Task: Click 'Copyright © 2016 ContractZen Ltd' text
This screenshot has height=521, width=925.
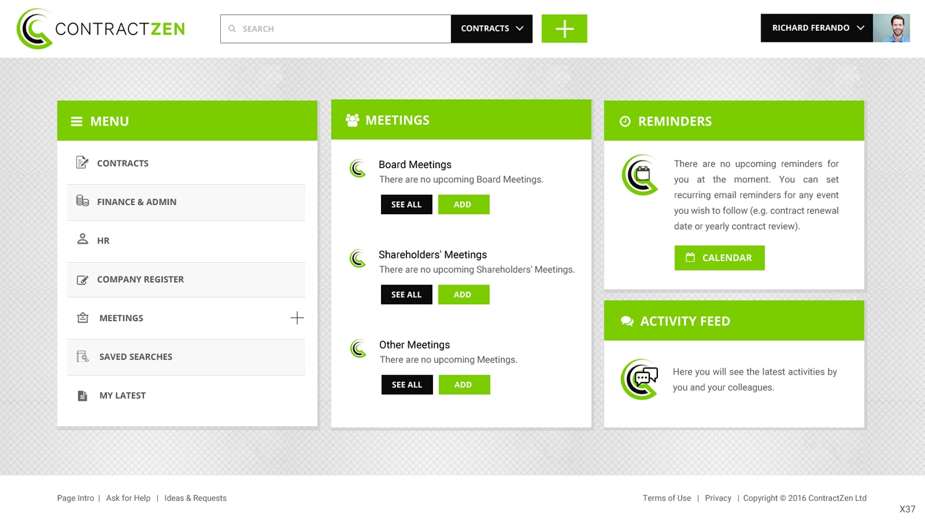Action: pos(805,498)
